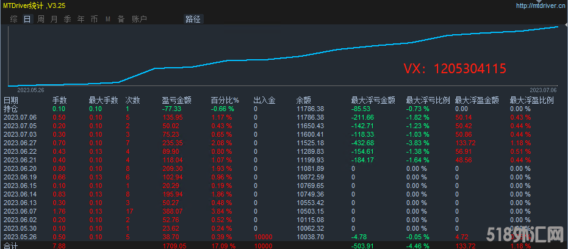Click the 币 currency tab

94,19
